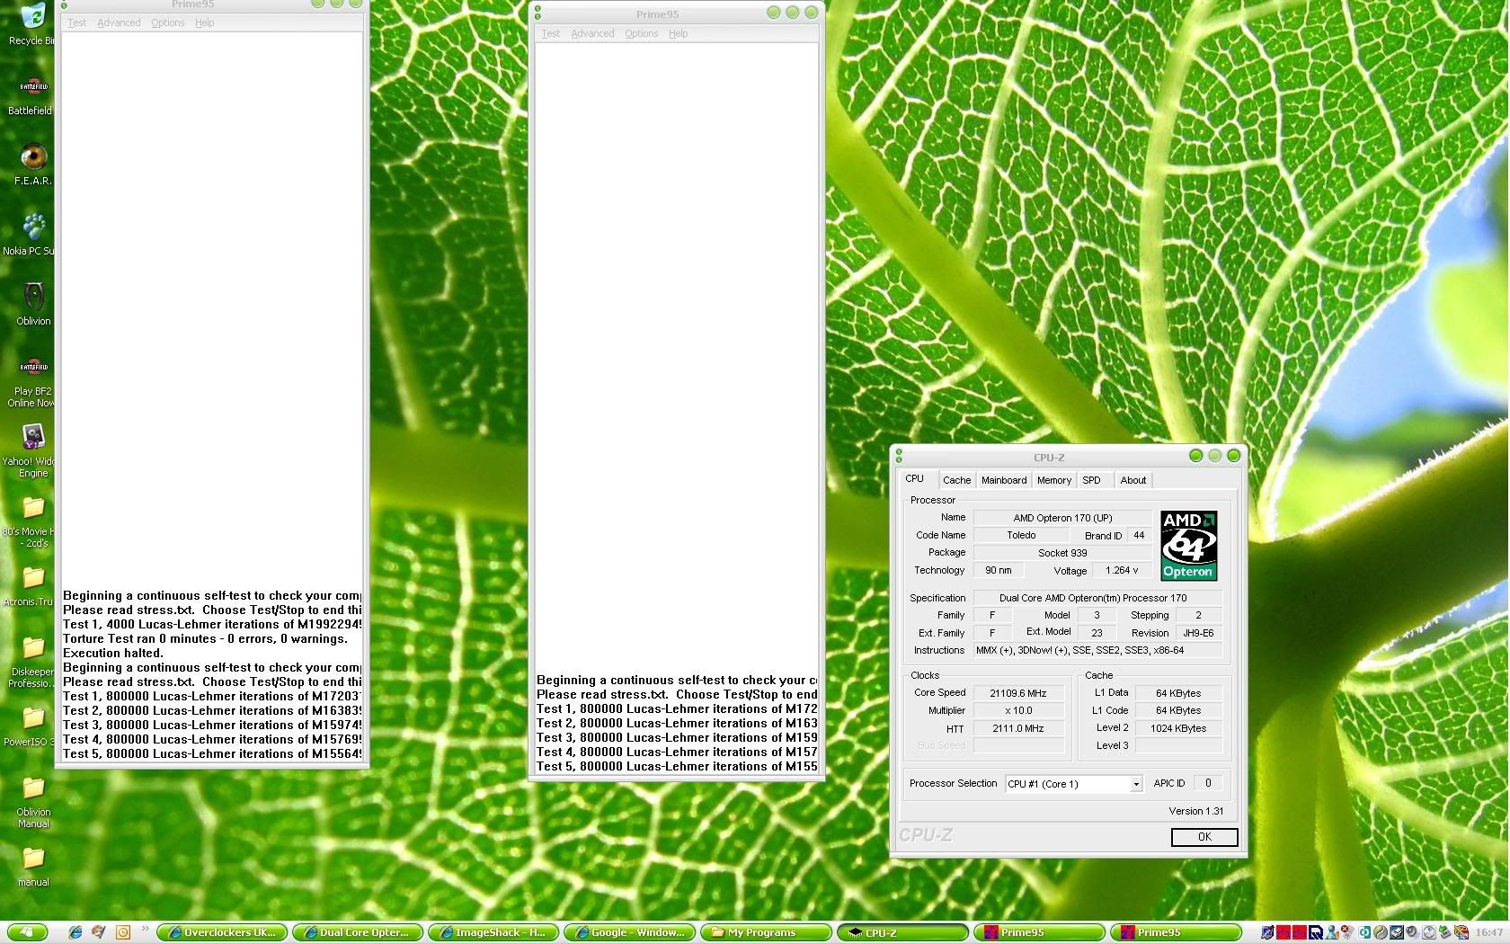The image size is (1510, 944).
Task: Click the Voltage value 1.264 v
Action: [1123, 570]
